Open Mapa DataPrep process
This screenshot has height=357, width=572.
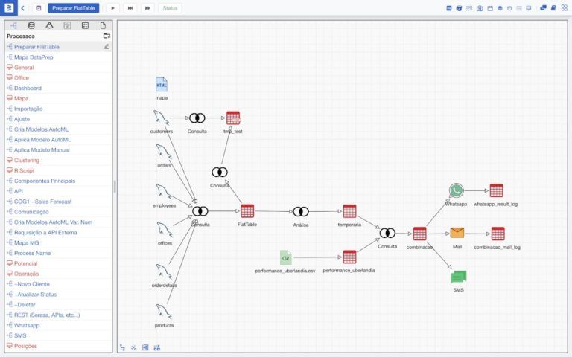pyautogui.click(x=34, y=57)
